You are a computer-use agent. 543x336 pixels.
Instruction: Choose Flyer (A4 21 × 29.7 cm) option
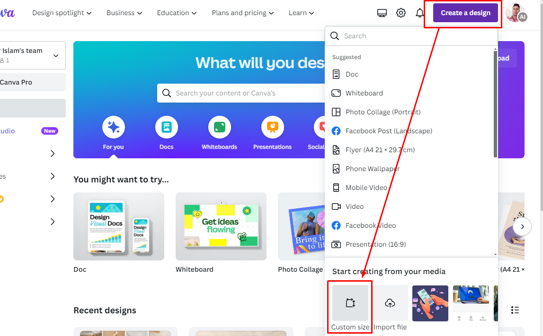tap(411, 150)
